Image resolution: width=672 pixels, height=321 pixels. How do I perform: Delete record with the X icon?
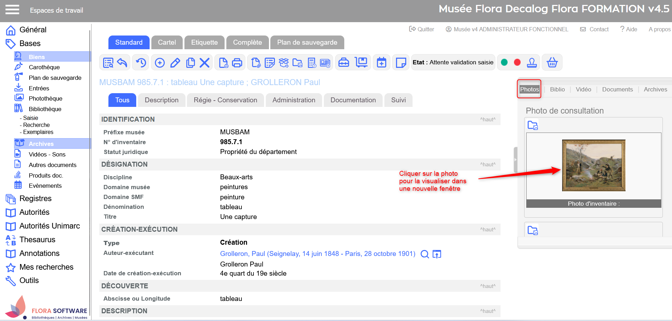pyautogui.click(x=205, y=63)
